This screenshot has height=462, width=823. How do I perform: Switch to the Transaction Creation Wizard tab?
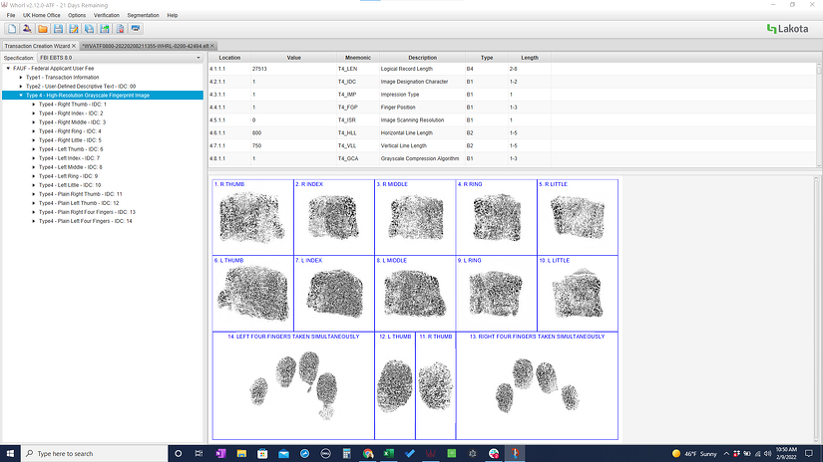(37, 46)
